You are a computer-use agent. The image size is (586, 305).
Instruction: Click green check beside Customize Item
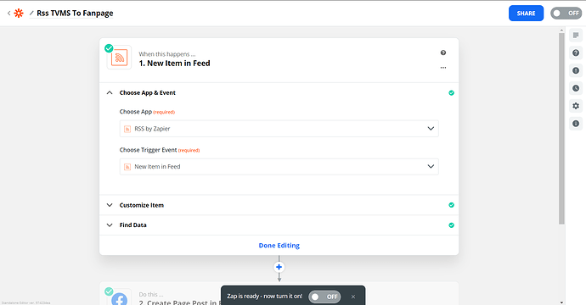point(452,205)
